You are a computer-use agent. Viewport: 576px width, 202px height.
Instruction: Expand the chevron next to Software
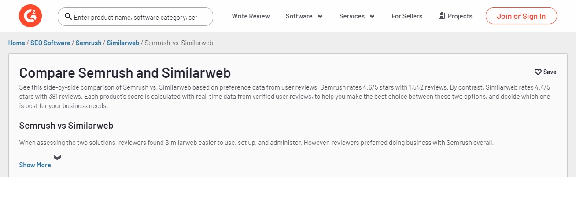pos(320,16)
